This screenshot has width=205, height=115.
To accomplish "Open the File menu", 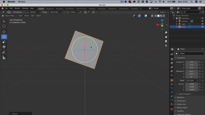I will point(6,8).
